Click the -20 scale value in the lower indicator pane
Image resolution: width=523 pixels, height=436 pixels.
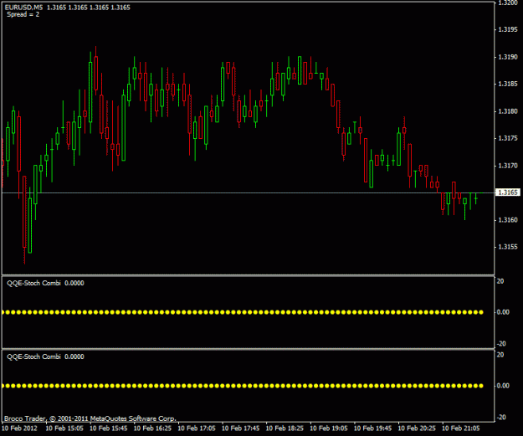(501, 418)
